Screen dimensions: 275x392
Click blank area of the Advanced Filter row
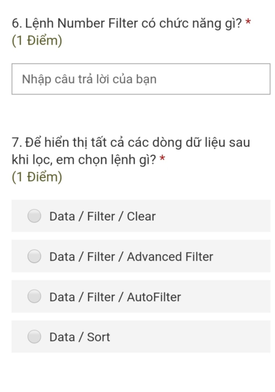point(242,256)
